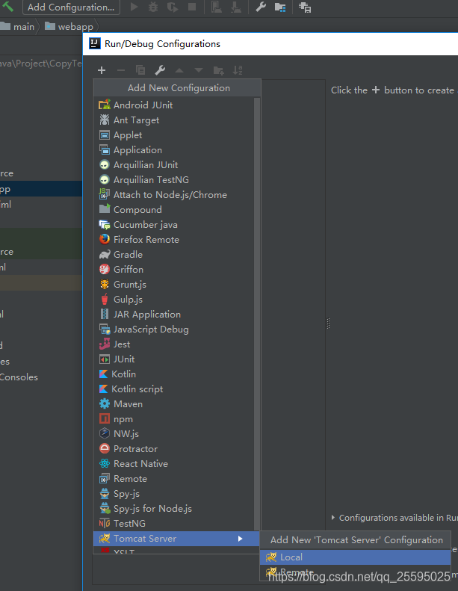Select npm configuration type

tap(176, 418)
